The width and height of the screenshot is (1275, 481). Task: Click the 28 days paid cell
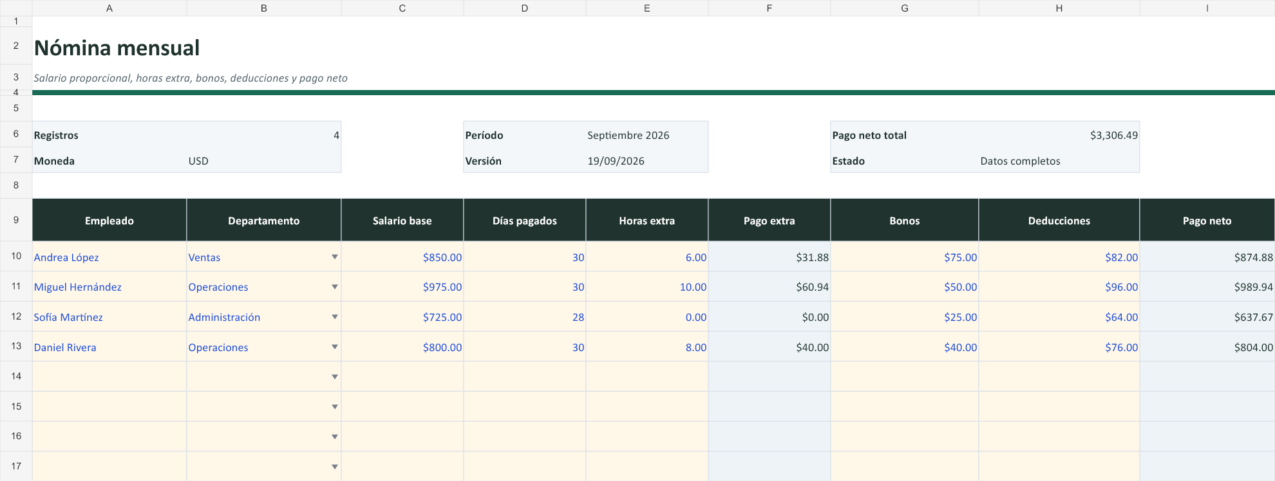(x=525, y=316)
